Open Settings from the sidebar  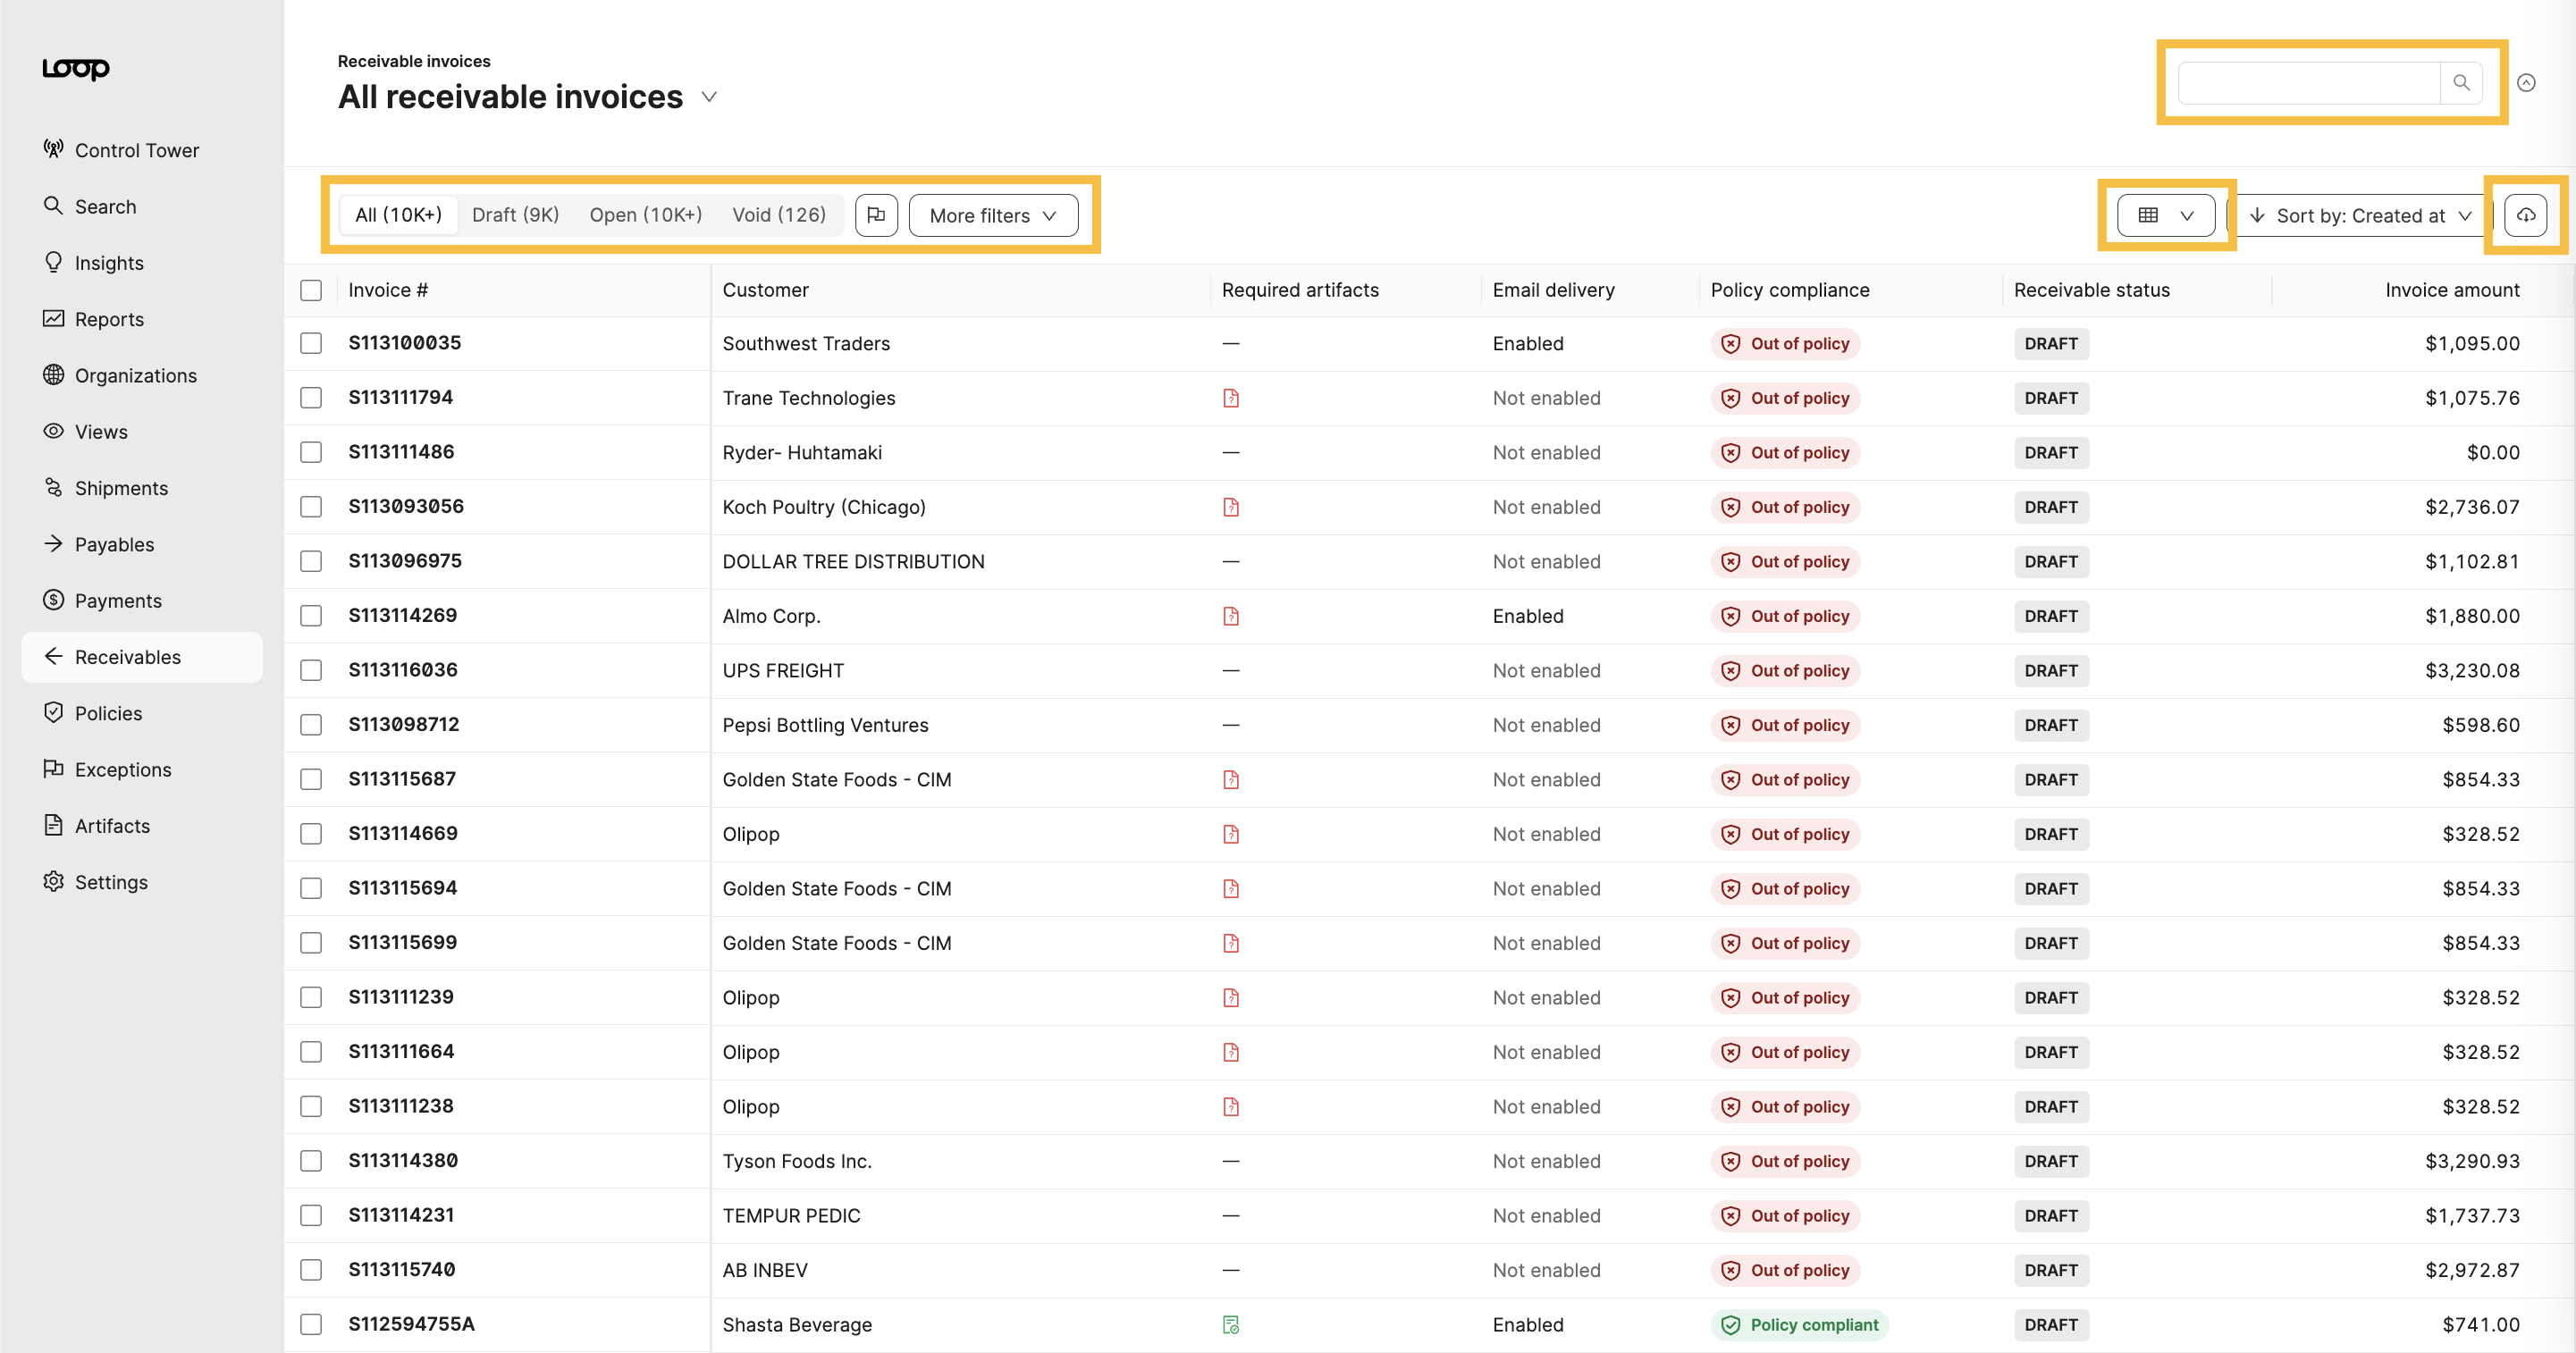(x=141, y=882)
